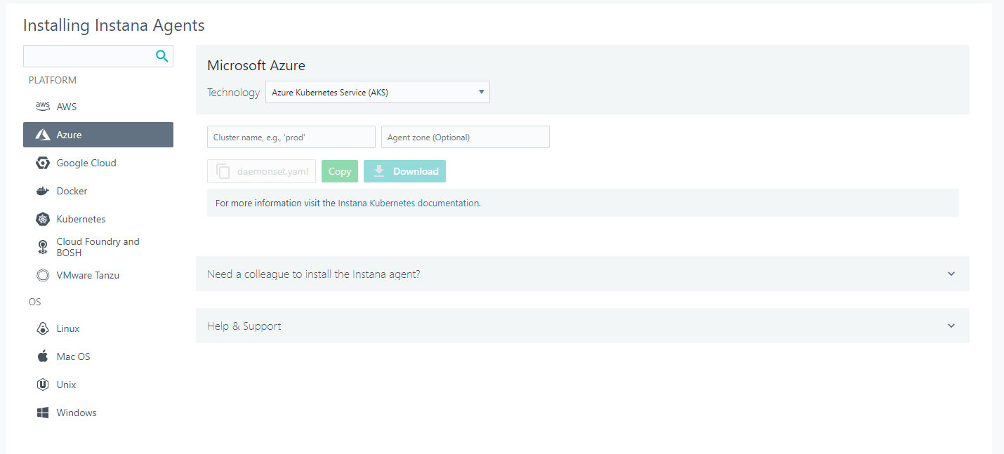Choose Docker from the platform list
The height and width of the screenshot is (454, 1004).
[98, 191]
